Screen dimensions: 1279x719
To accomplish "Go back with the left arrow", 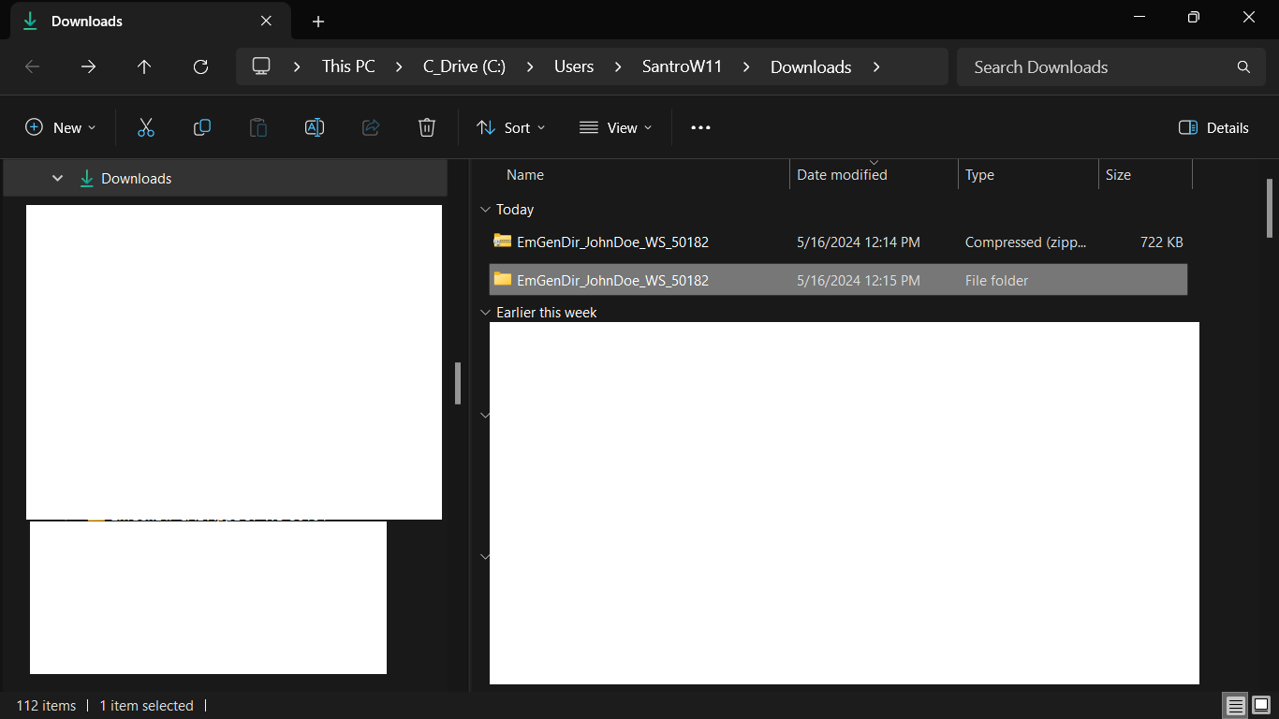I will pos(32,66).
